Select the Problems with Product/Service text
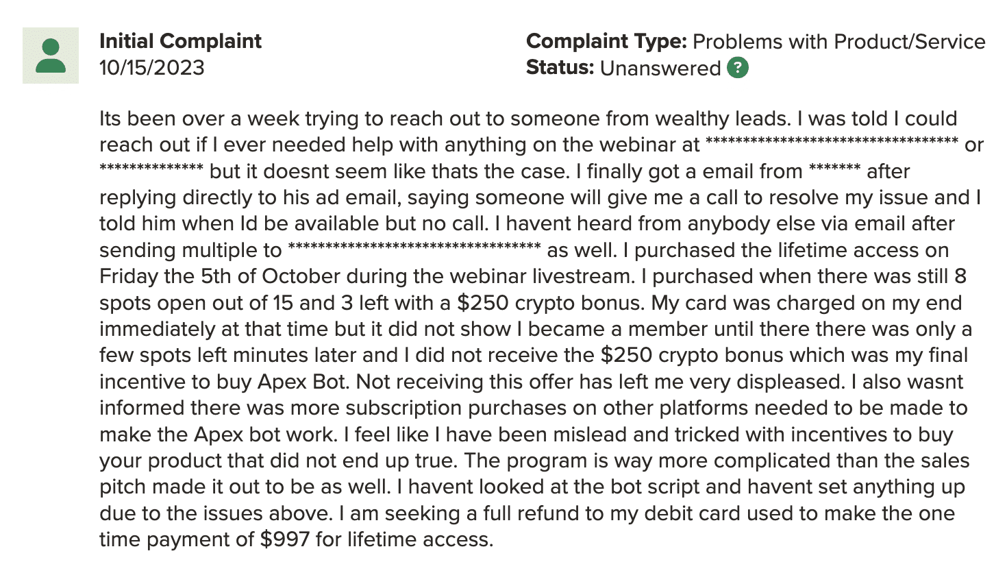1007x573 pixels. [x=839, y=42]
